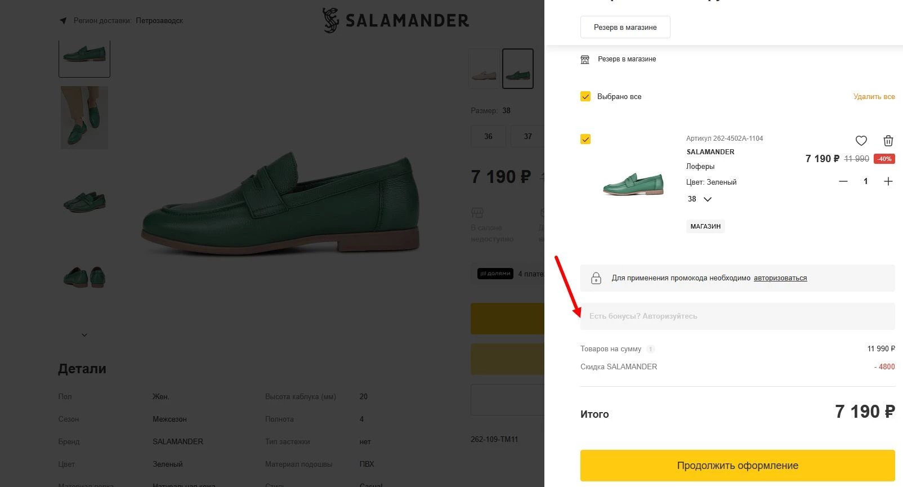Expand more gallery images with the down chevron
903x487 pixels.
84,334
